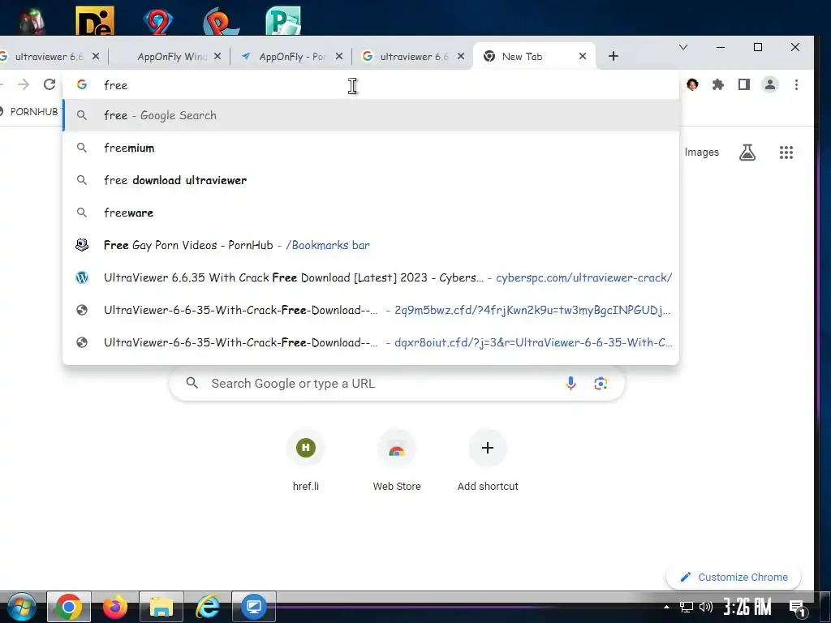This screenshot has height=623, width=831.
Task: Click Chrome in the taskbar
Action: [x=69, y=607]
